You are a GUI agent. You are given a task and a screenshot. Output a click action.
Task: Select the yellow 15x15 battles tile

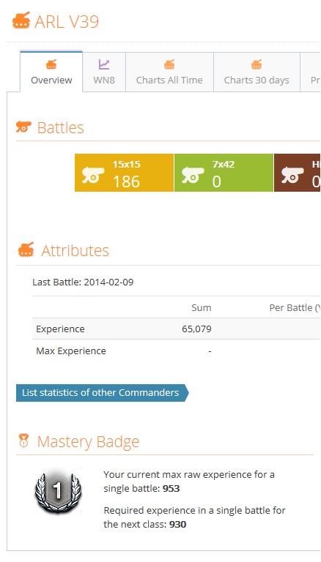pyautogui.click(x=125, y=173)
